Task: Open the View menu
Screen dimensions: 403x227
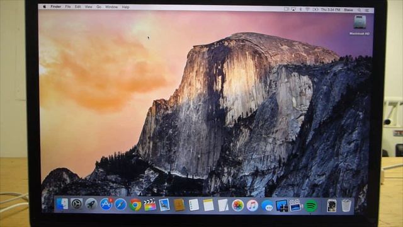Action: click(88, 7)
